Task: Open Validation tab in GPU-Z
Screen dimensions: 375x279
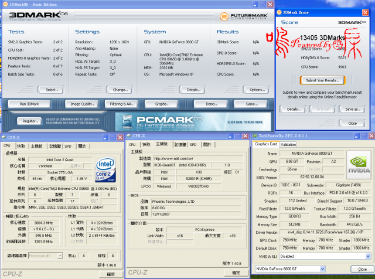Action: (x=288, y=144)
